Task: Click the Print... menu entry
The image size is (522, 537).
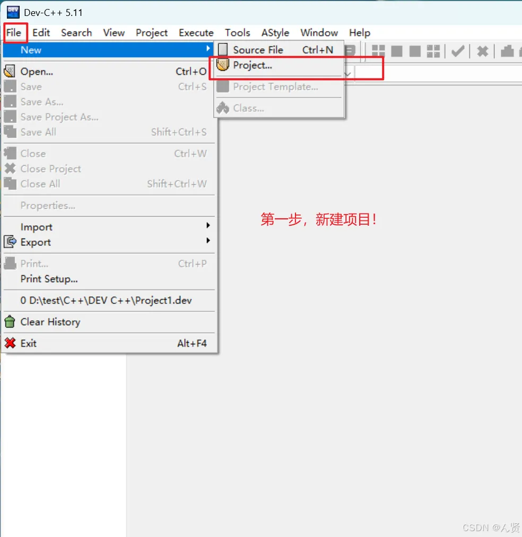Action: coord(108,263)
